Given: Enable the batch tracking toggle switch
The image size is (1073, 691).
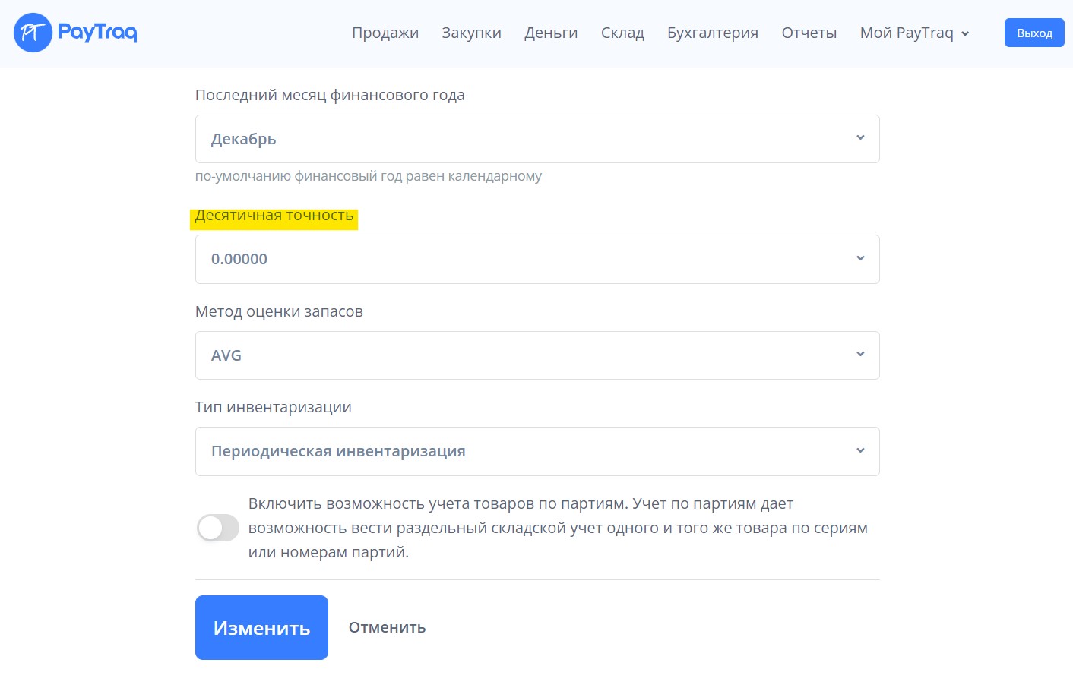Looking at the screenshot, I should coord(218,528).
